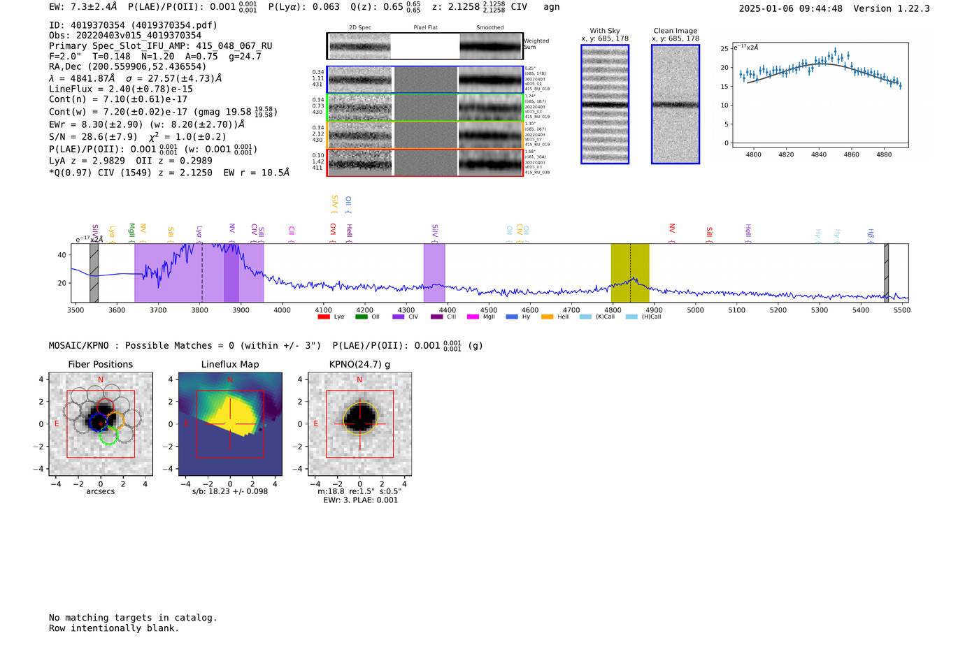Click the RA,Dec coordinates line
This screenshot has width=979, height=666.
tap(128, 67)
